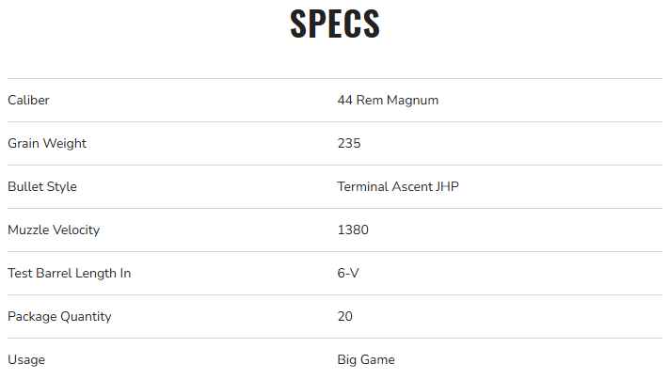Select the Test Barrel Length In label

pos(69,274)
